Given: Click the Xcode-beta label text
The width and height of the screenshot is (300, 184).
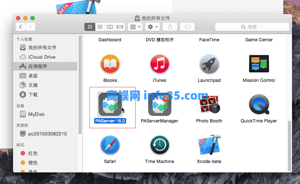Looking at the screenshot, I should 209,162.
